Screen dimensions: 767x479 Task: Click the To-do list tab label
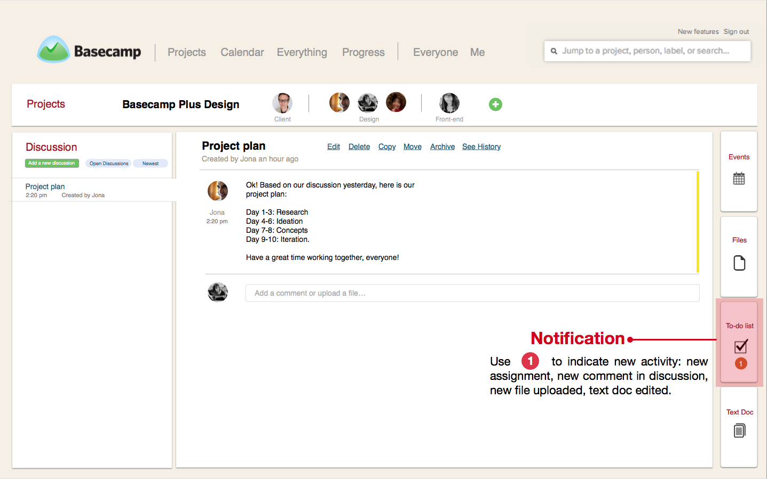coord(740,326)
